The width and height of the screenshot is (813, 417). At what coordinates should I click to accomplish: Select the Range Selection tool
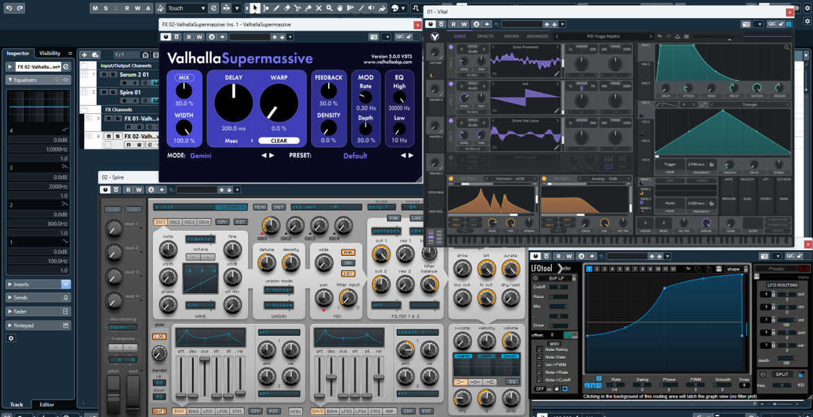click(265, 8)
